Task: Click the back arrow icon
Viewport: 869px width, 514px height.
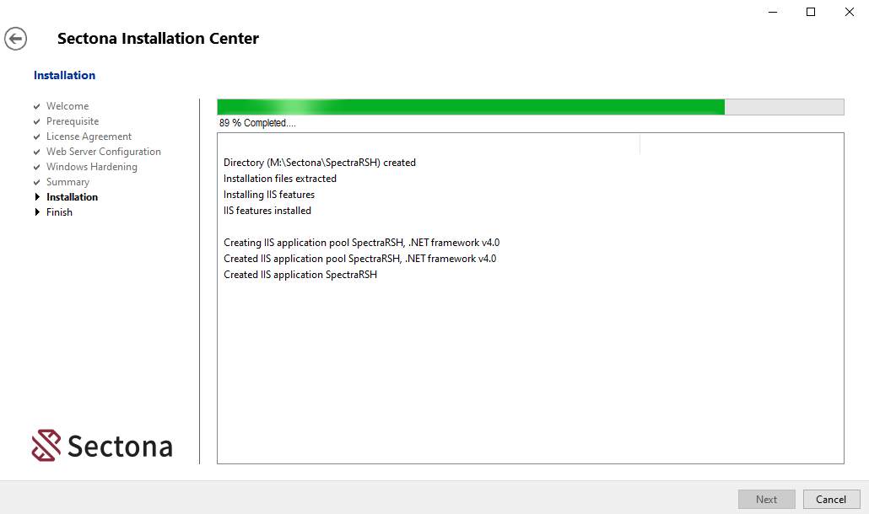Action: coord(15,39)
